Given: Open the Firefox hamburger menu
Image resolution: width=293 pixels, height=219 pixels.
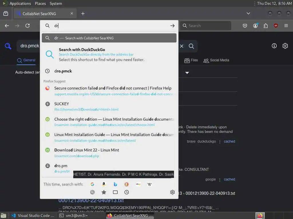Looking at the screenshot, I should point(286,26).
